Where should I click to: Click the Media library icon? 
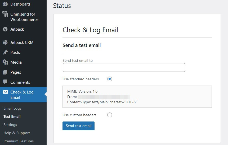tap(5, 62)
